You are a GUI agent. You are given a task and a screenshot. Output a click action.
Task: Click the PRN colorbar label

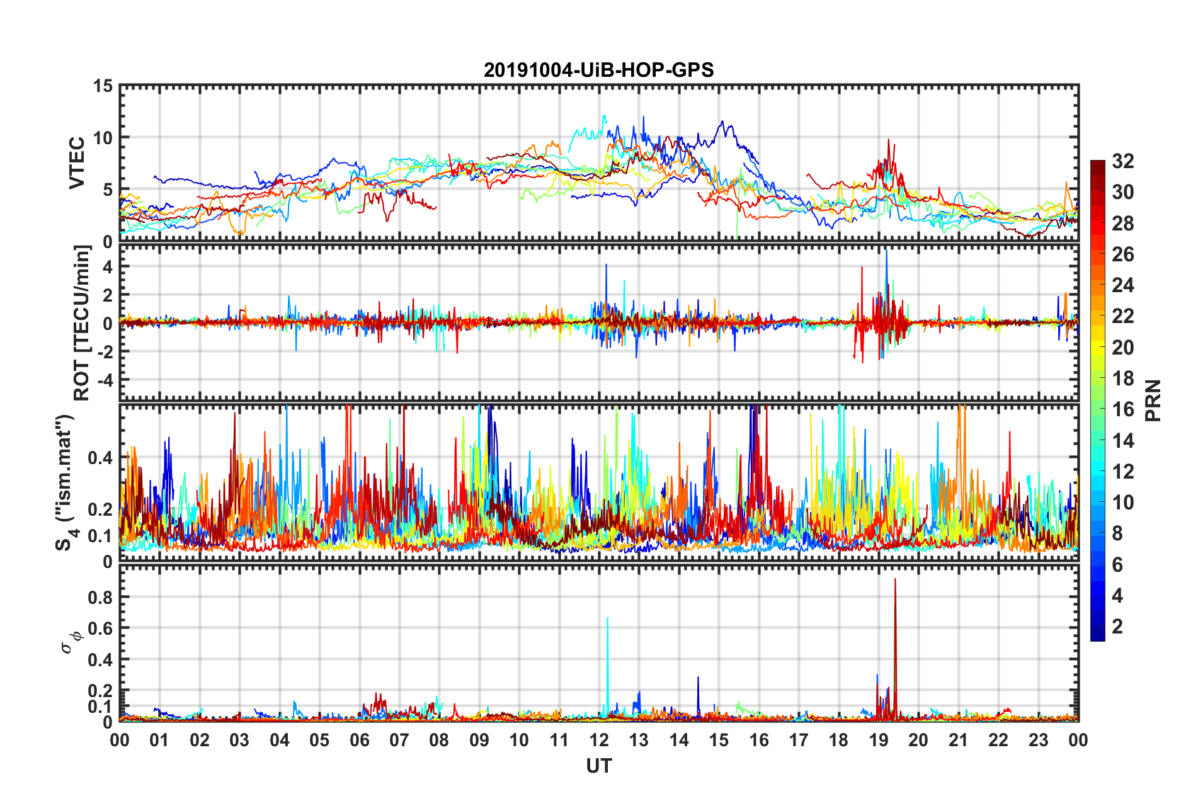(1153, 401)
